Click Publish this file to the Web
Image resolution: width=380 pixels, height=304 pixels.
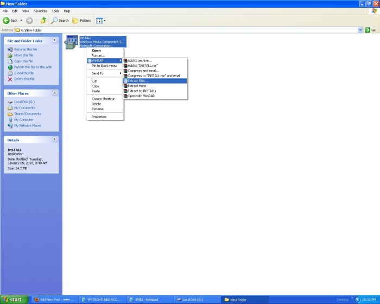click(x=33, y=67)
